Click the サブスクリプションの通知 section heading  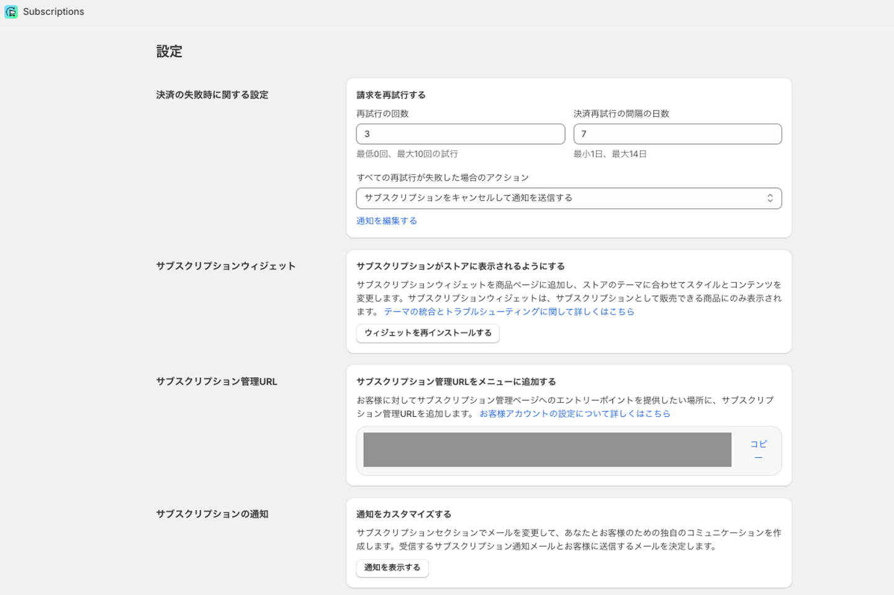coord(212,514)
